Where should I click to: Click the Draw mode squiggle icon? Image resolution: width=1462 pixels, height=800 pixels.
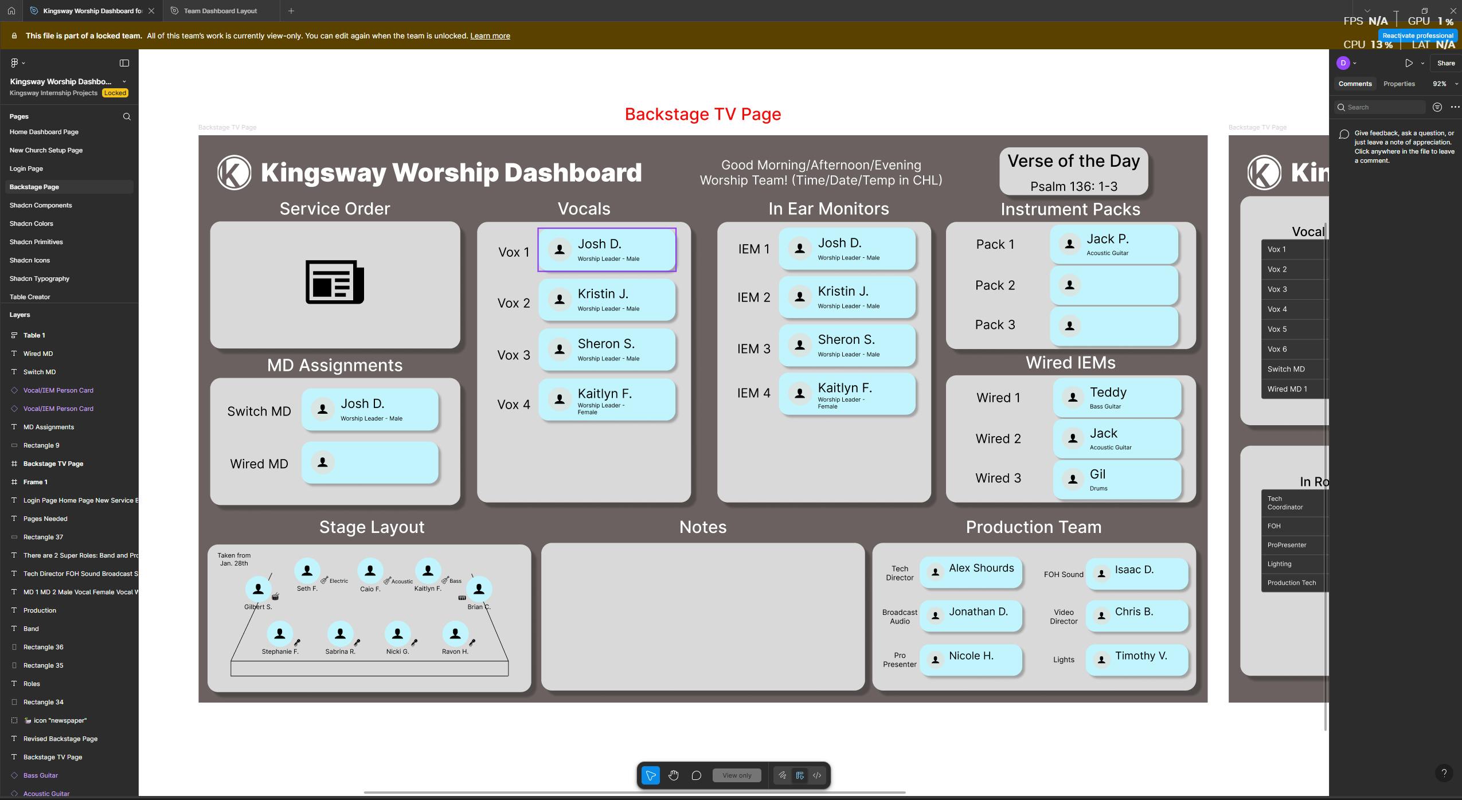tap(782, 775)
